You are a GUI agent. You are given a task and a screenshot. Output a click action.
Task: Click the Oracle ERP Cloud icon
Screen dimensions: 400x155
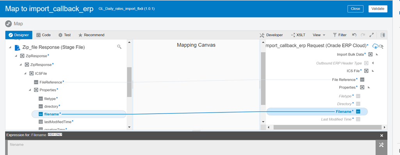click(x=375, y=46)
